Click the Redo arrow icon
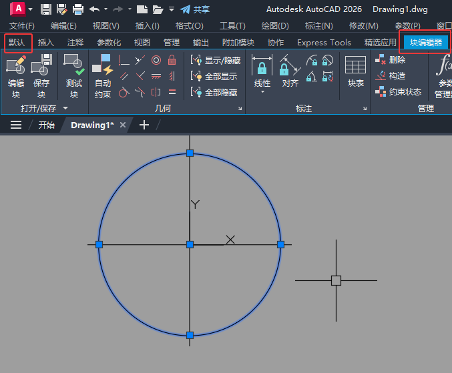 tap(118, 9)
